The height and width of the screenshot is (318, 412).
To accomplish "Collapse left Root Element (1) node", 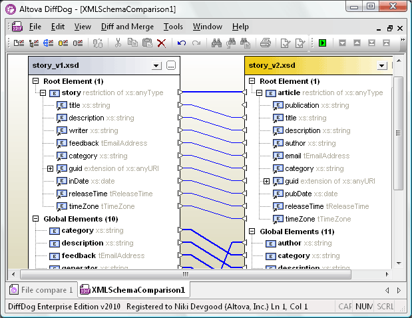I will tap(35, 81).
